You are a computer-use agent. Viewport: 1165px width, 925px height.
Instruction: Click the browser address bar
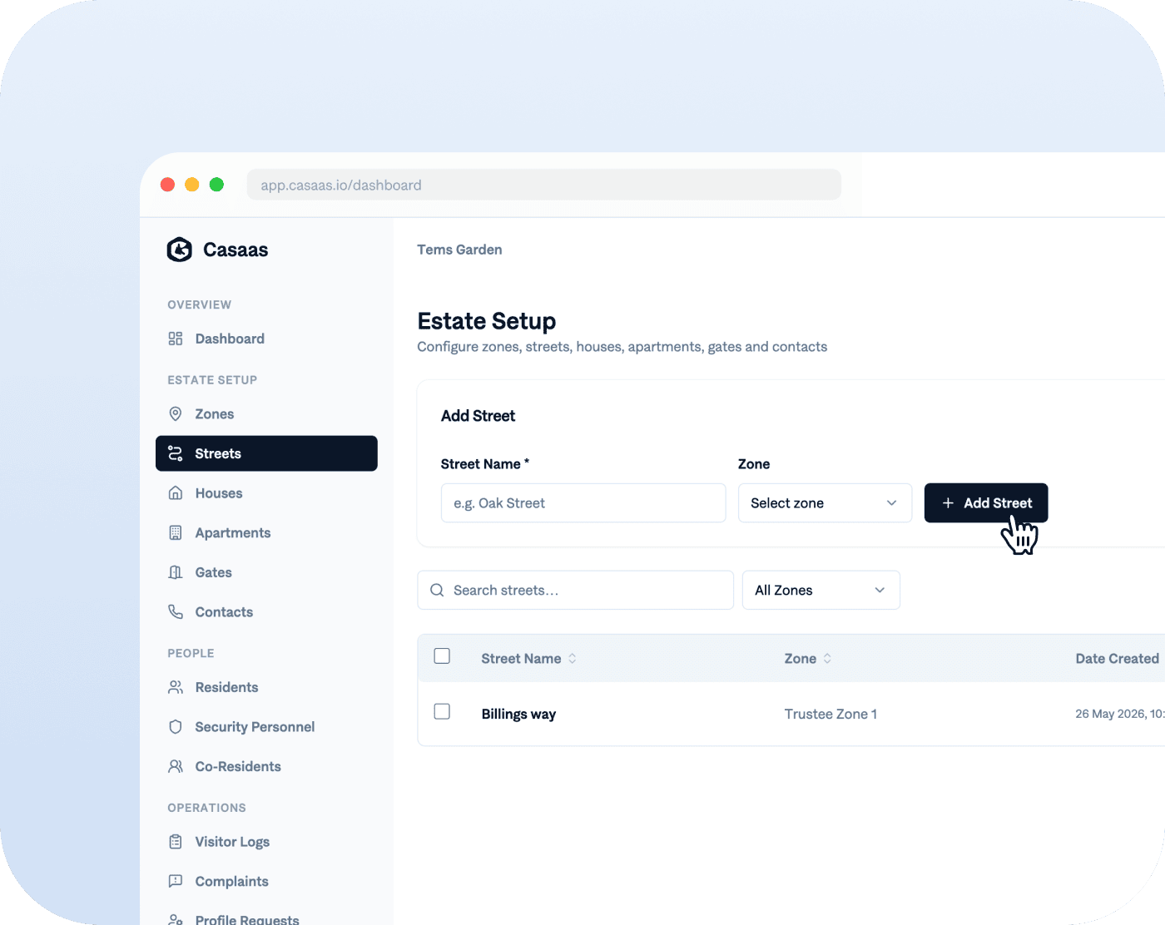(544, 185)
